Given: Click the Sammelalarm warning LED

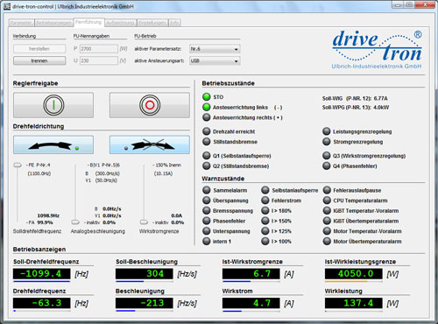Looking at the screenshot, I should point(207,190).
